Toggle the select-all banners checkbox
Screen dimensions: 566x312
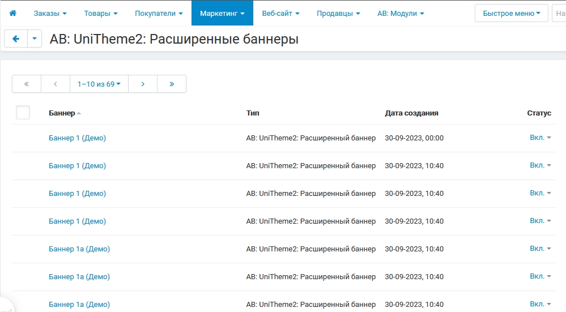23,113
